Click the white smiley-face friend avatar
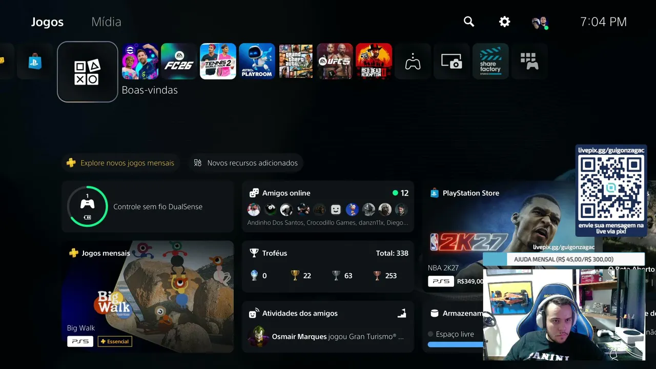 click(336, 209)
